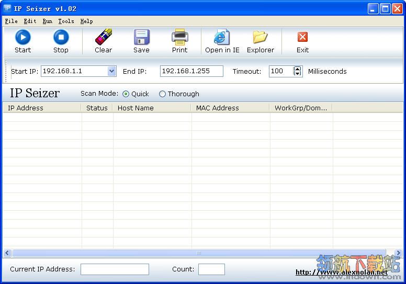Stop the scan using the Stop icon
406x284 pixels.
pos(61,37)
